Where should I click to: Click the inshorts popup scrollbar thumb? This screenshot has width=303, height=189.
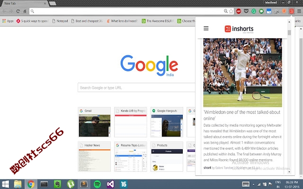click(289, 33)
